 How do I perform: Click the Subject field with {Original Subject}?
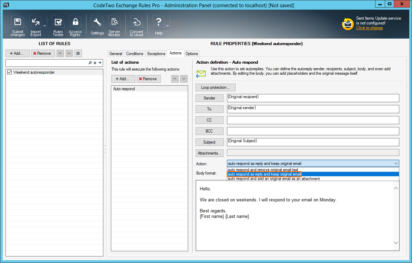313,142
